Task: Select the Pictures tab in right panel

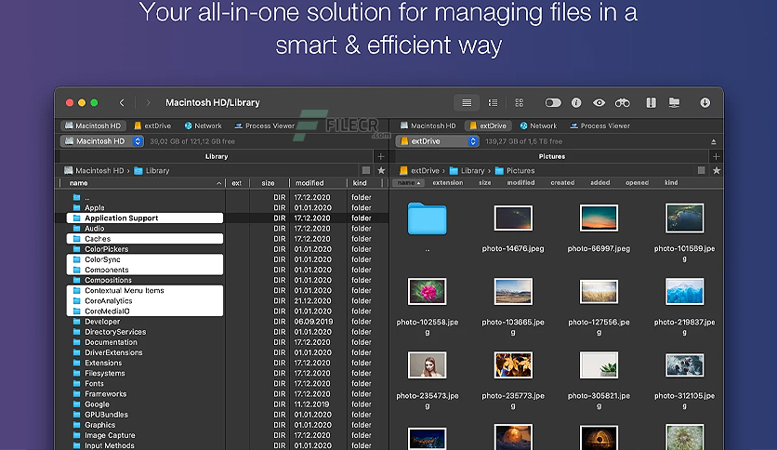Action: pos(552,156)
